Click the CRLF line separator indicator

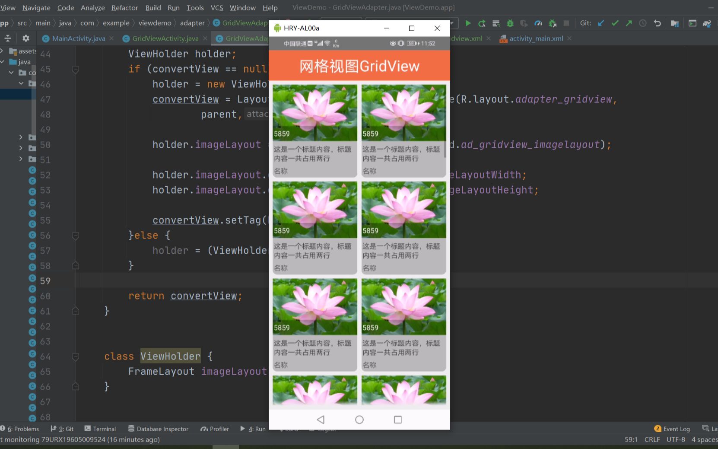652,439
